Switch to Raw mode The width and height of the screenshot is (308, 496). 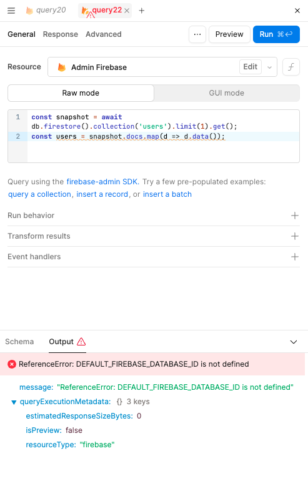pyautogui.click(x=81, y=93)
